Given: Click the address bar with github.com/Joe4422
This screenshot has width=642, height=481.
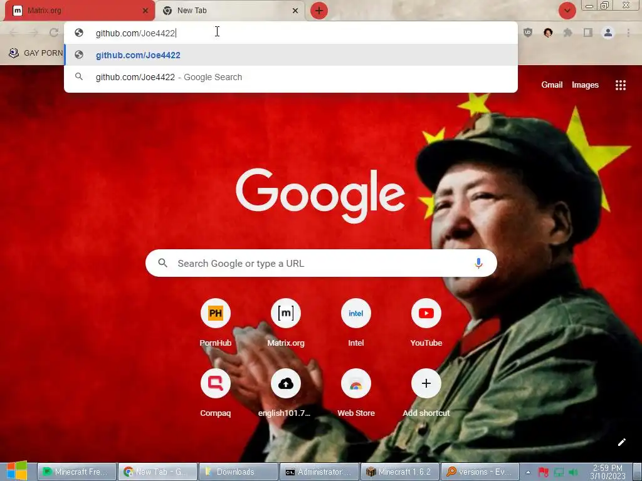Looking at the screenshot, I should (291, 33).
